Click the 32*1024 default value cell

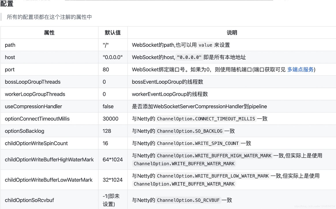112,180
